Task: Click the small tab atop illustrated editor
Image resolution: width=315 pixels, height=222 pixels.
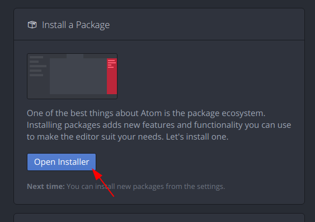Action: (x=75, y=56)
